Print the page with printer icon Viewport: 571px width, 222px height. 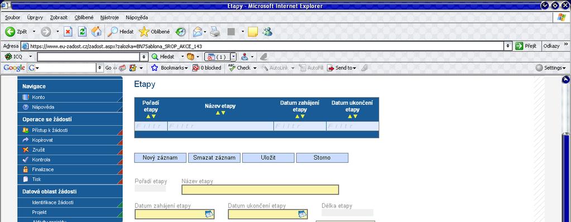point(215,32)
